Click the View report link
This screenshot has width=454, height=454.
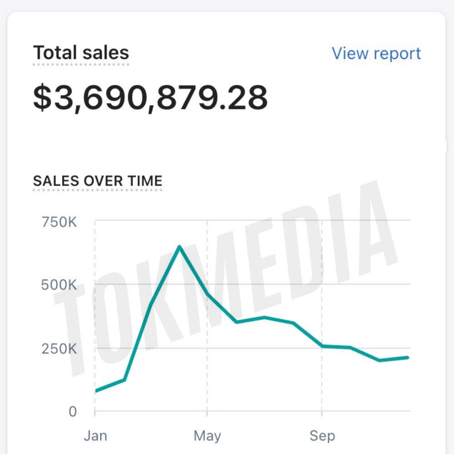pyautogui.click(x=376, y=53)
